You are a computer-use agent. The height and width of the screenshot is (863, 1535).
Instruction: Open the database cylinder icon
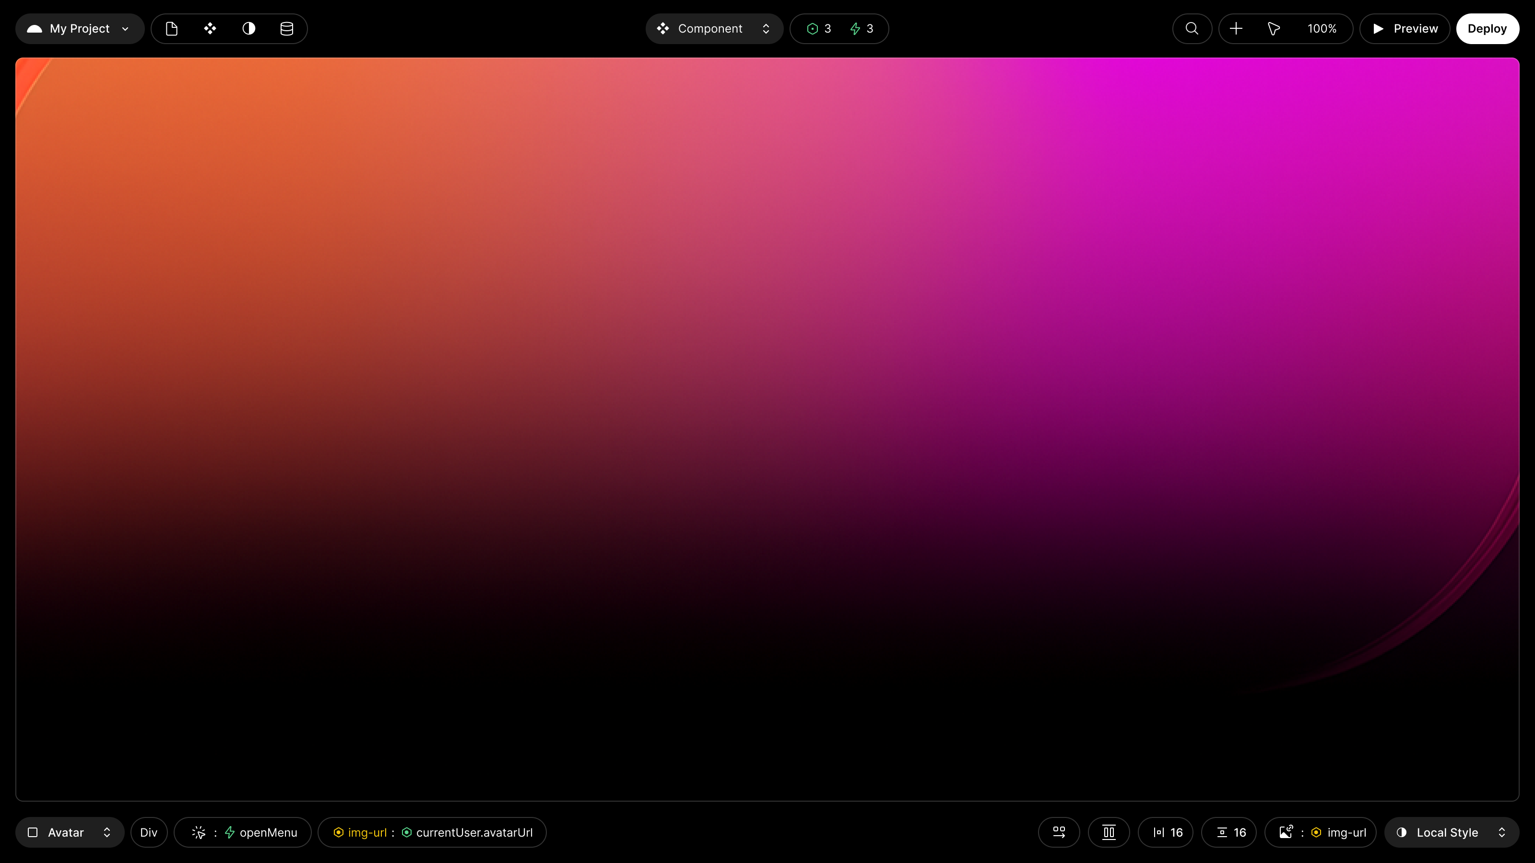pyautogui.click(x=287, y=29)
